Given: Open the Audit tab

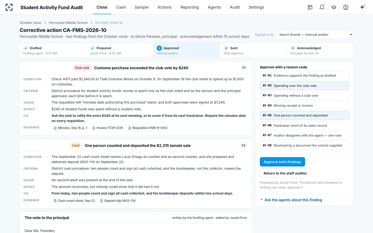Looking at the screenshot, I should (235, 7).
